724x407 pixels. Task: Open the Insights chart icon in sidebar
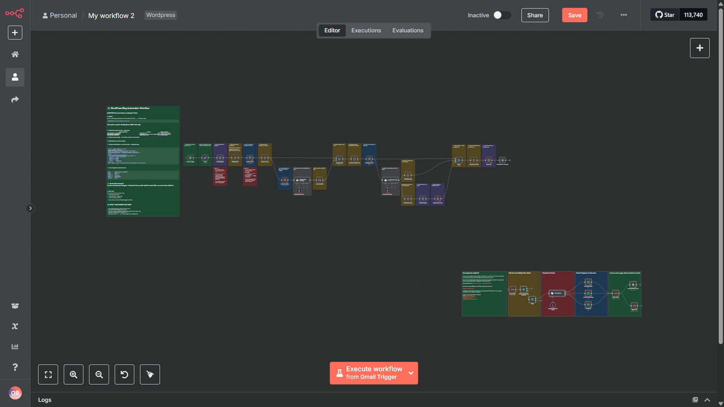[x=15, y=347]
